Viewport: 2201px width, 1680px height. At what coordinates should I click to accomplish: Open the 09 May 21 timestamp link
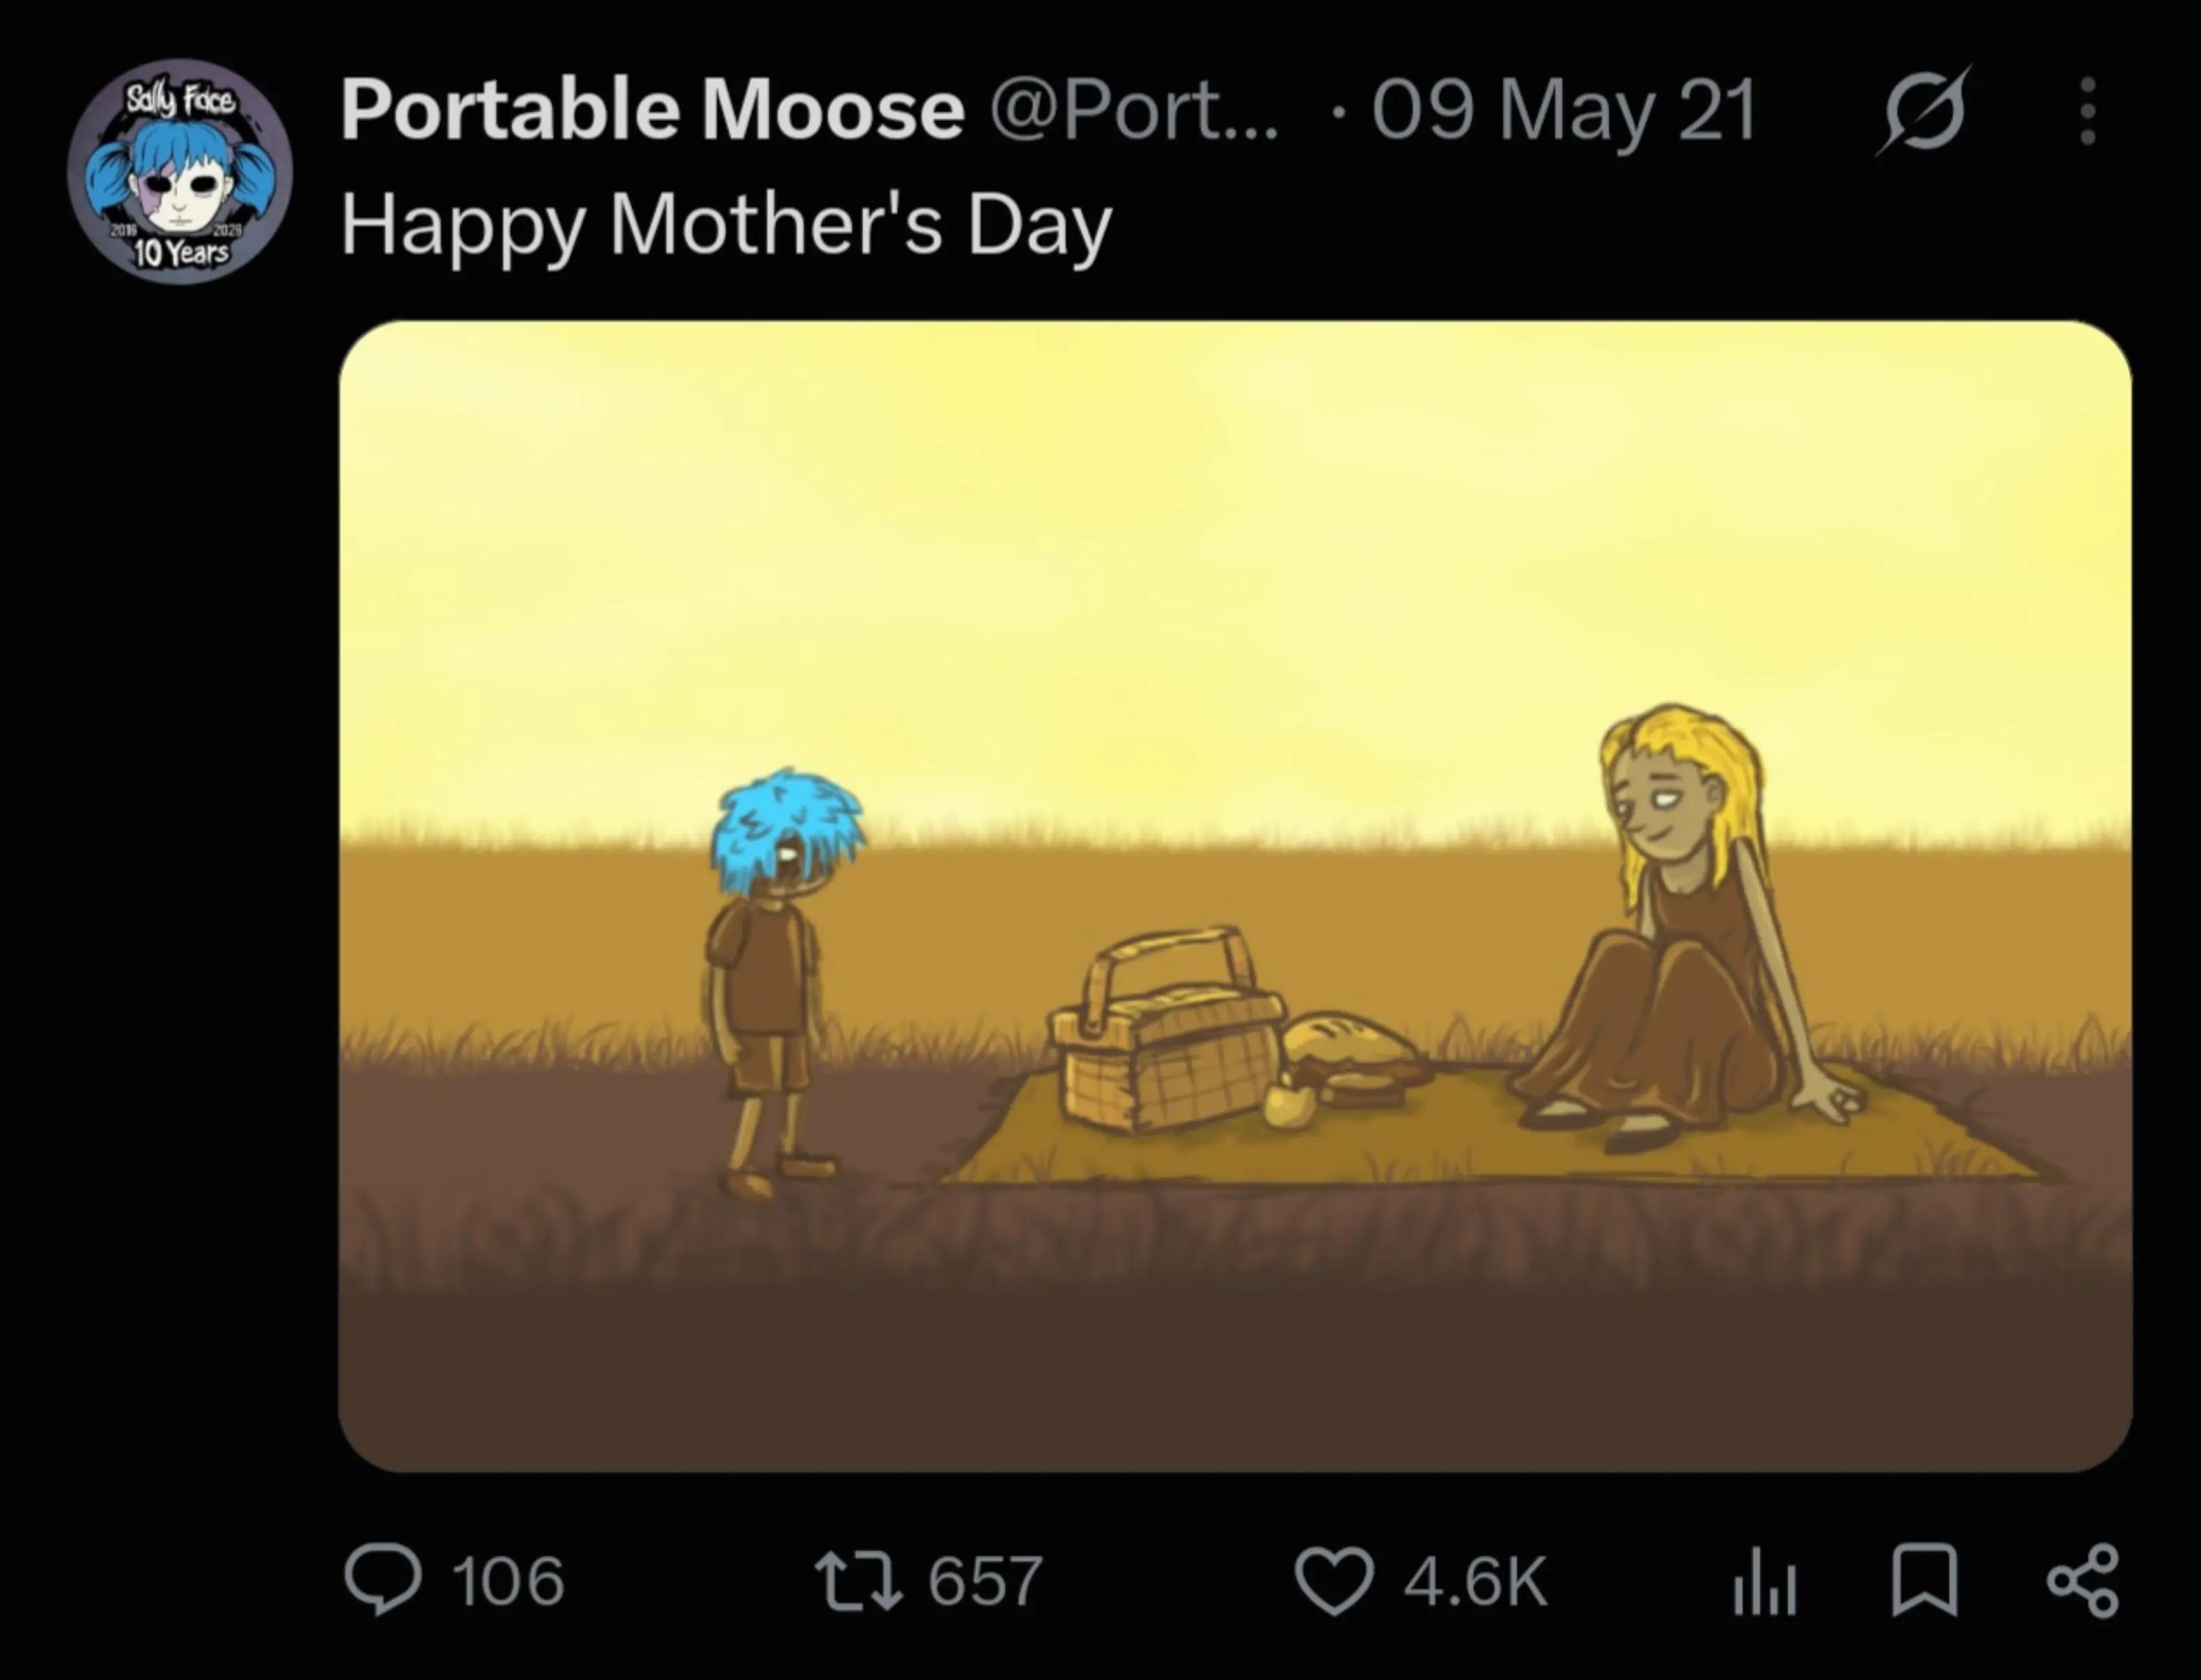(x=1563, y=110)
